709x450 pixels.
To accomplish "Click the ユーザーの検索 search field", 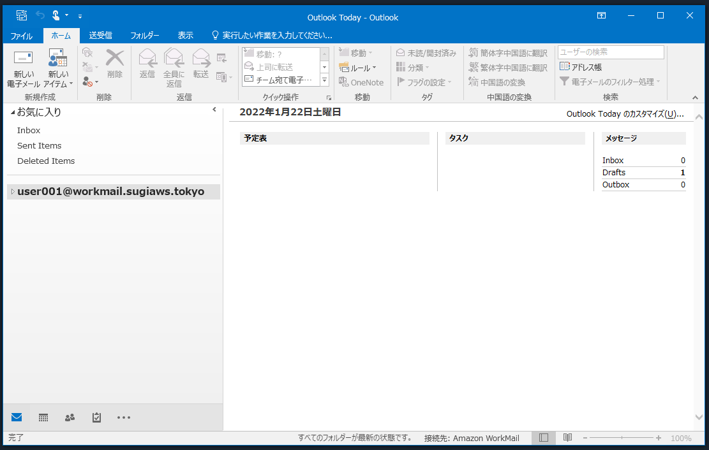I will click(611, 52).
